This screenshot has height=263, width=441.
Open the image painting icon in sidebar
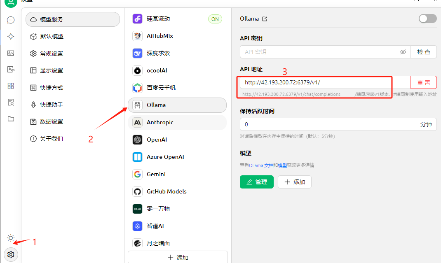pyautogui.click(x=11, y=53)
